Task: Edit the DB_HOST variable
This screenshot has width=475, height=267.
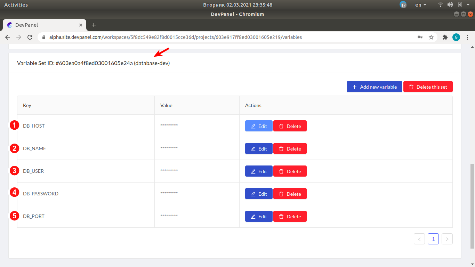Action: point(259,126)
